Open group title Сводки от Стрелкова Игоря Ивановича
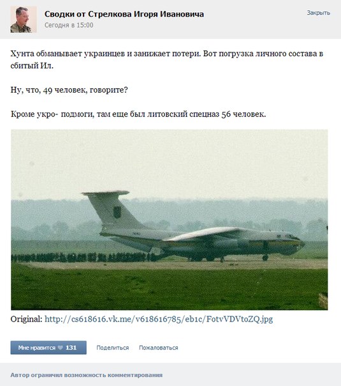Screen dimensions: 341x386 124,14
